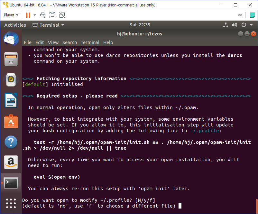Open LibreOffice Writer from the dock
Screen dimensions: 258x214
[x=11, y=100]
